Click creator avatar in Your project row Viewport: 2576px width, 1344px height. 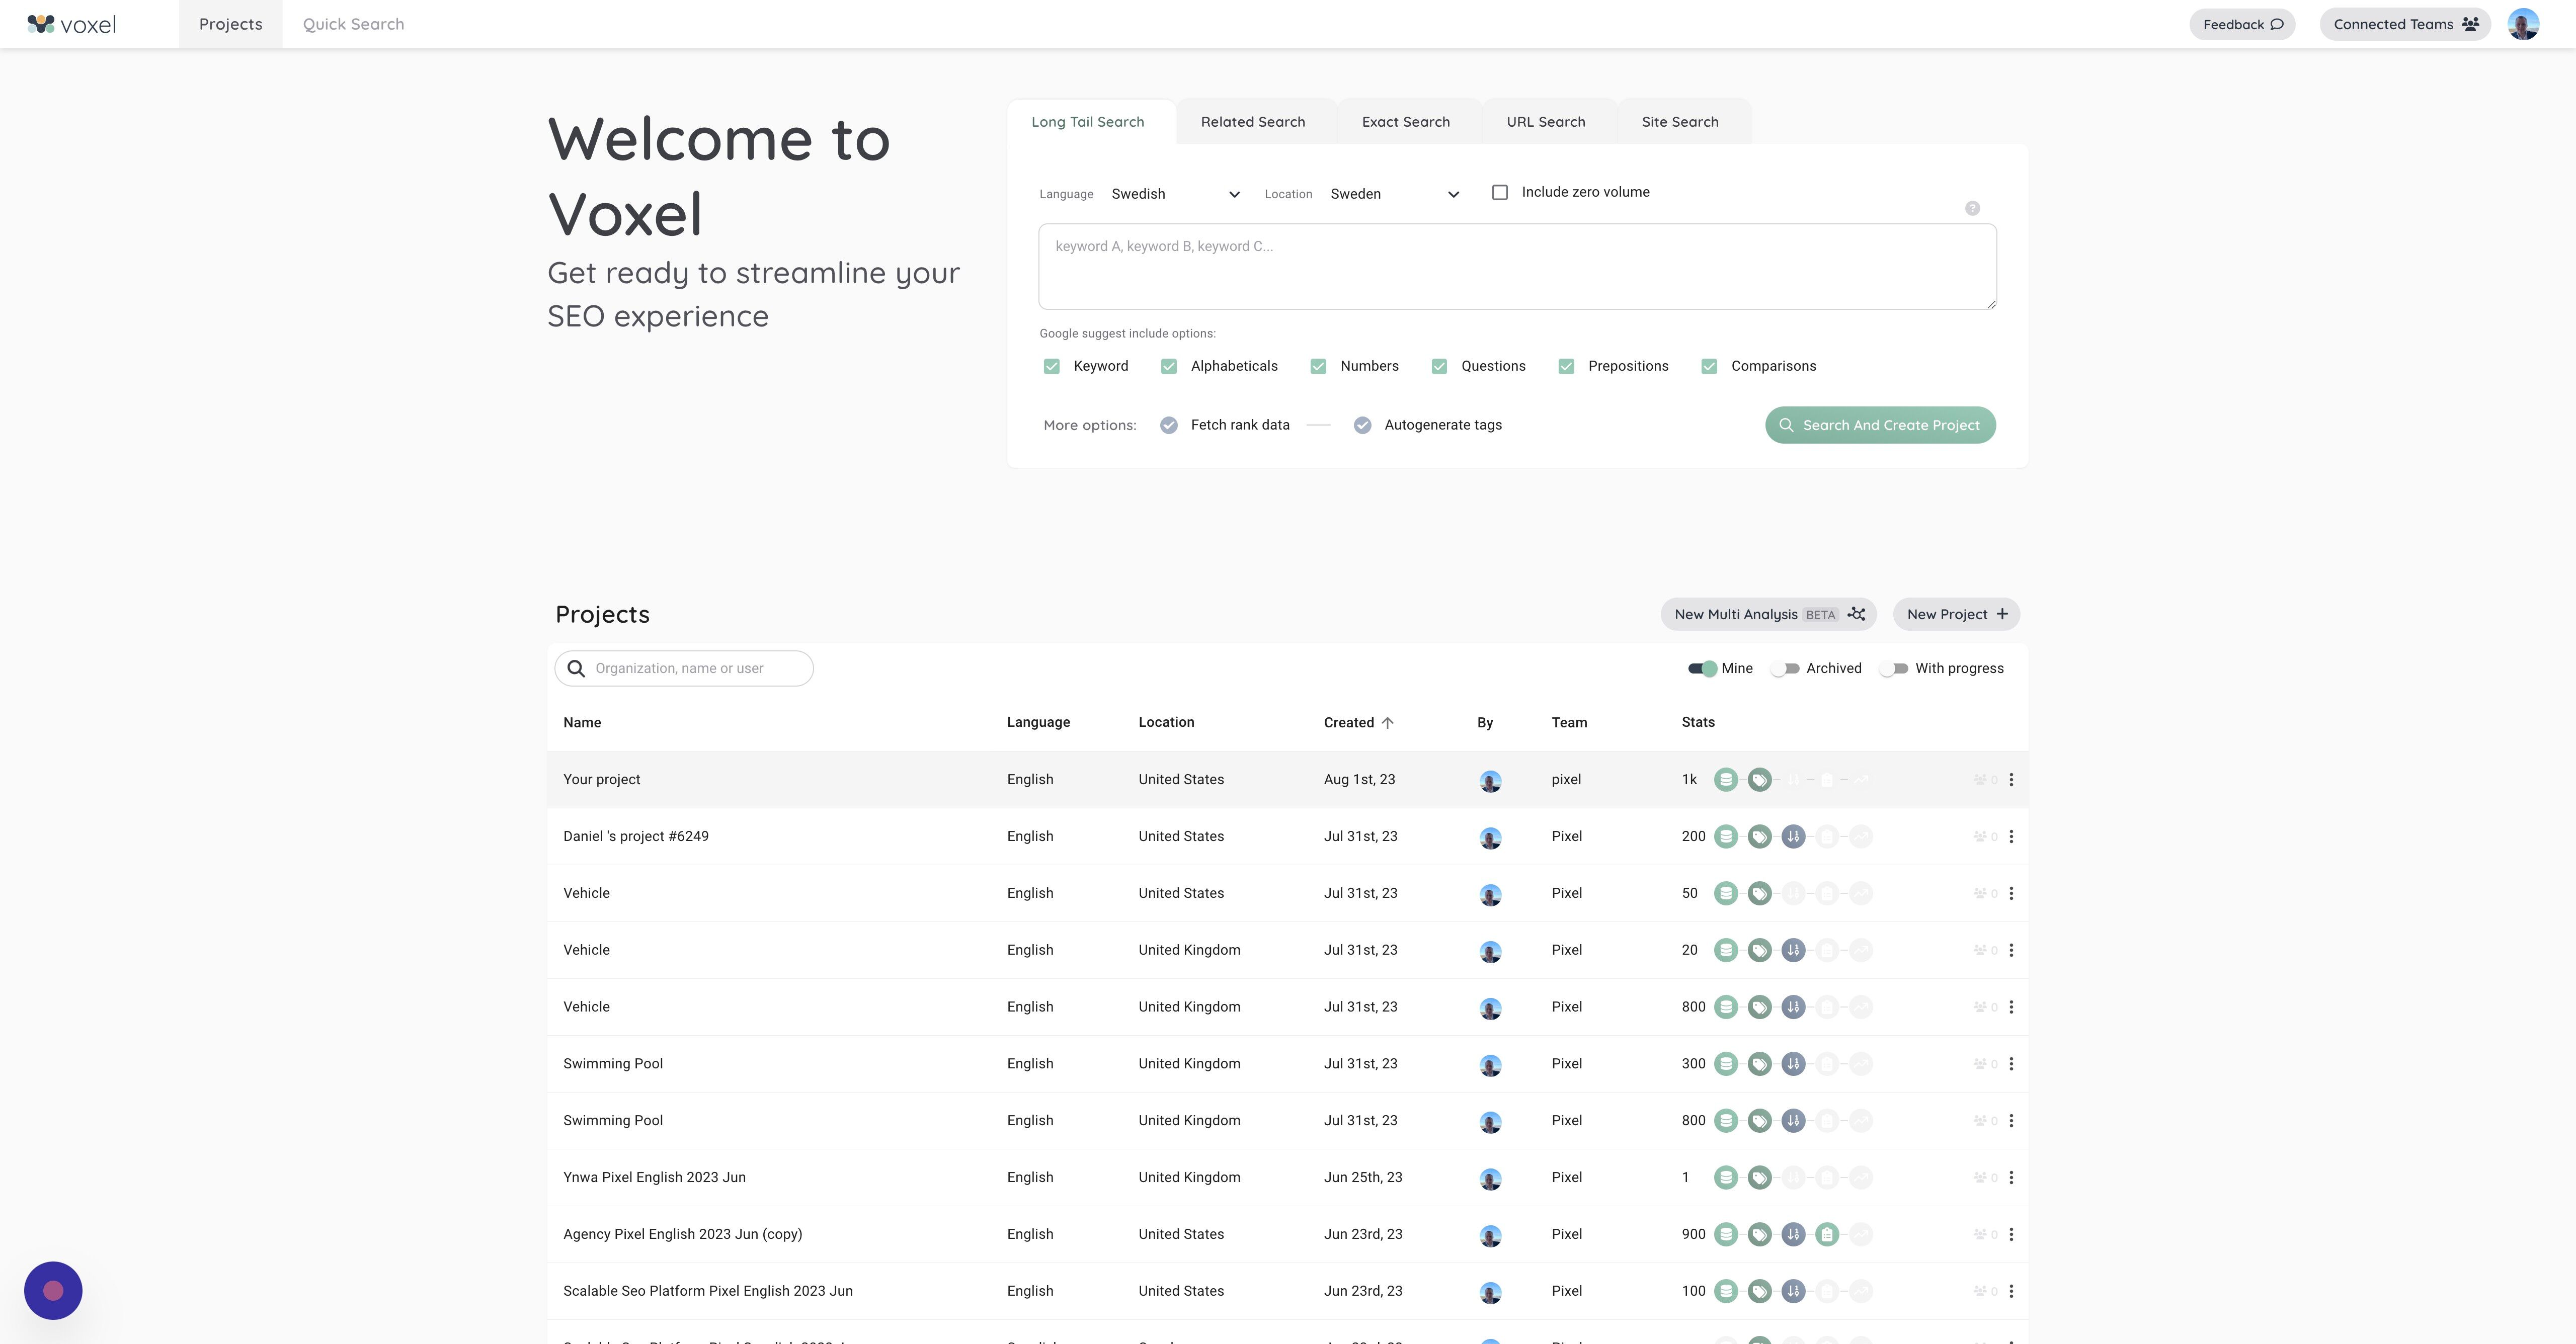(x=1490, y=781)
